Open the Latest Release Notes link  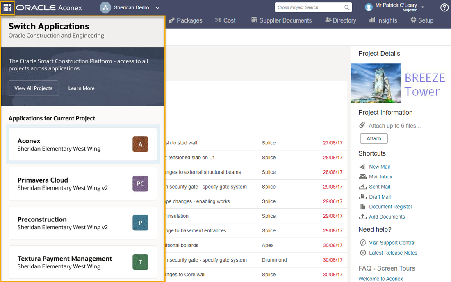click(393, 253)
